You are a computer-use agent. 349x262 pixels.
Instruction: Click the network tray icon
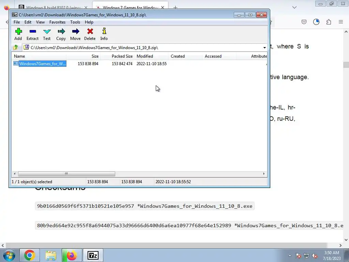pos(306,256)
